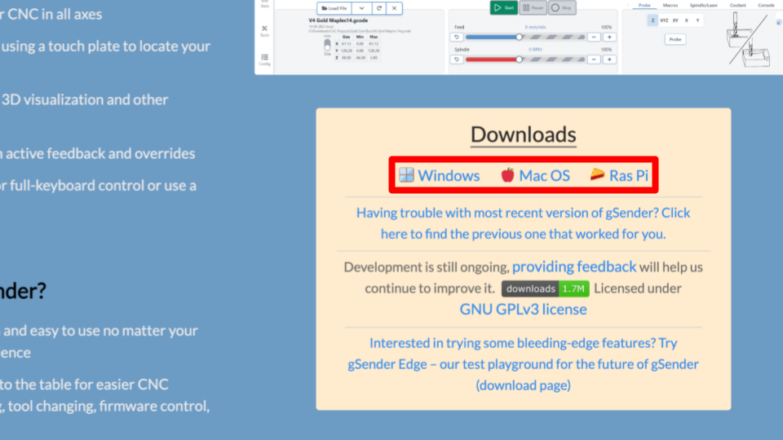Click the 'Downloads' heading
This screenshot has height=440, width=783.
click(x=524, y=134)
